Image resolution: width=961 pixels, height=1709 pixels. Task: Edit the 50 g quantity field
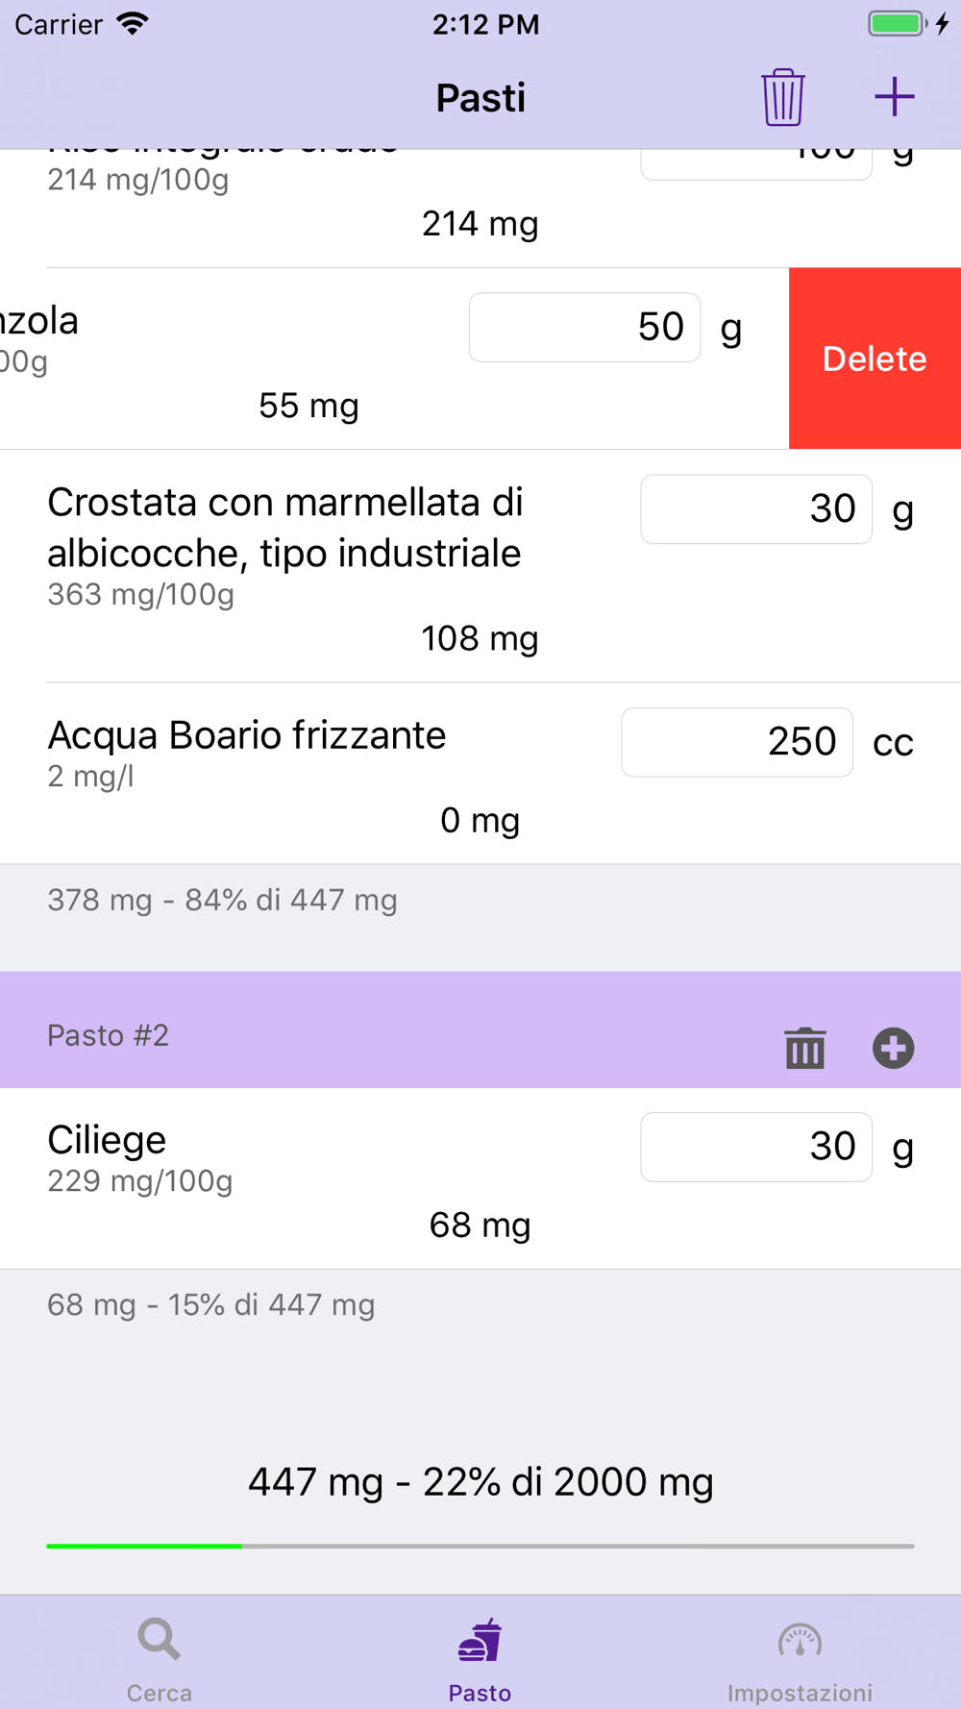pos(584,327)
